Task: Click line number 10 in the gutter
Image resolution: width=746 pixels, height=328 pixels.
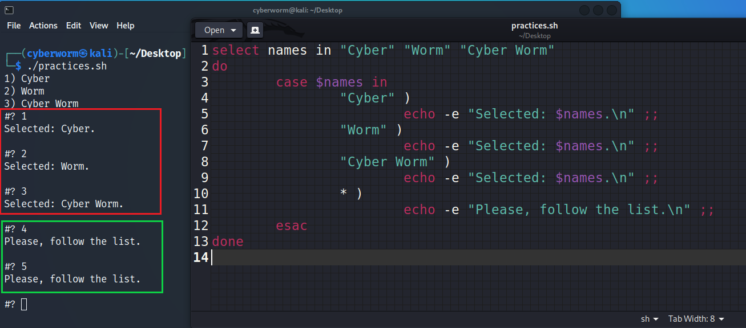Action: coord(201,194)
